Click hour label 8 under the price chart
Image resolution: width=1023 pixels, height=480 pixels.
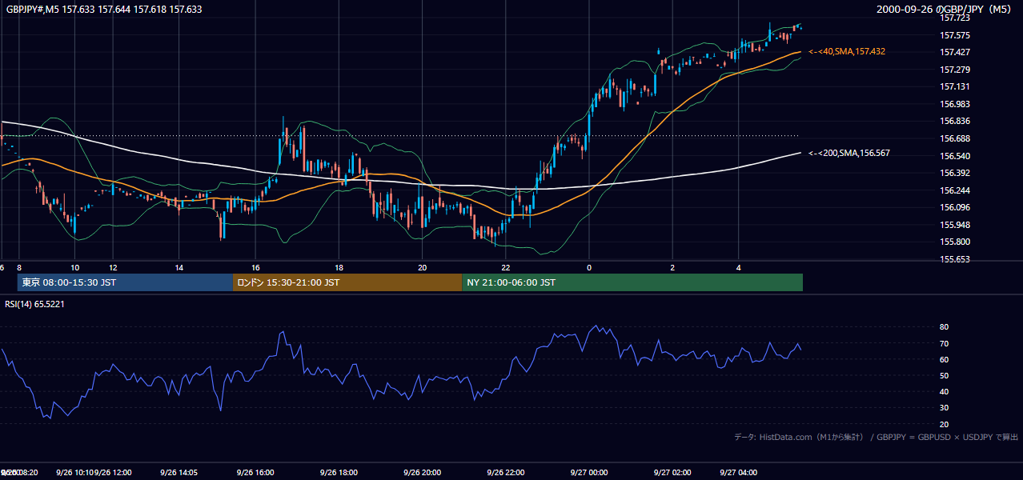tap(18, 267)
